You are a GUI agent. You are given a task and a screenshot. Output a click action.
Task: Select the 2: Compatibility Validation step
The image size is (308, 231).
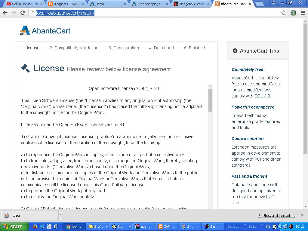[74, 48]
